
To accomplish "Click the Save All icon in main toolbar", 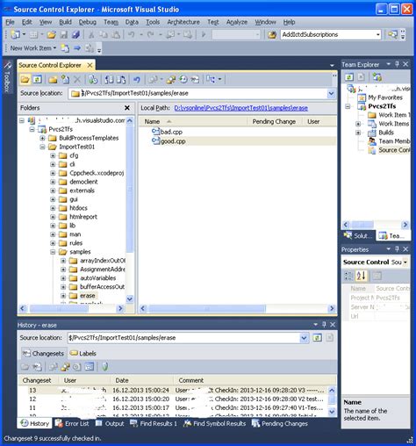I will pyautogui.click(x=75, y=34).
